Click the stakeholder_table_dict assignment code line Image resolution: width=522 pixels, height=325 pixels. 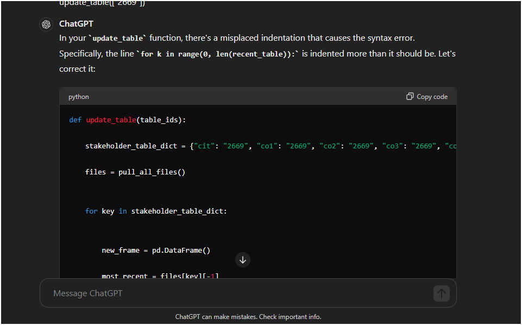coord(271,146)
